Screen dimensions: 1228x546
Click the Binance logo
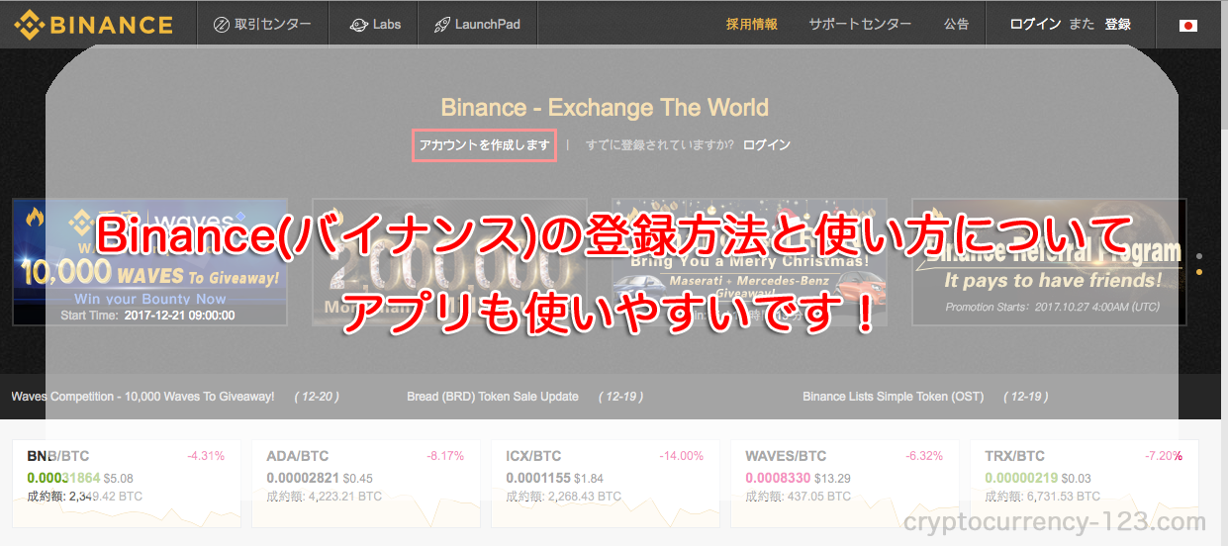[x=93, y=24]
